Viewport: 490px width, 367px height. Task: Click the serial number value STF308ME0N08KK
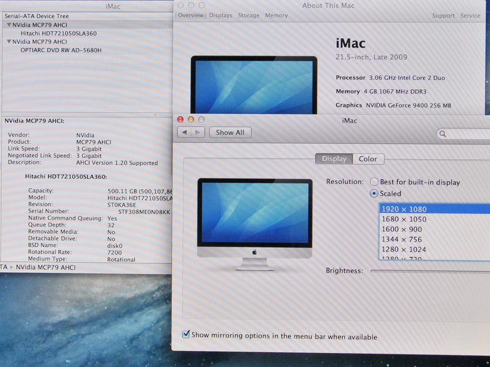(x=144, y=212)
